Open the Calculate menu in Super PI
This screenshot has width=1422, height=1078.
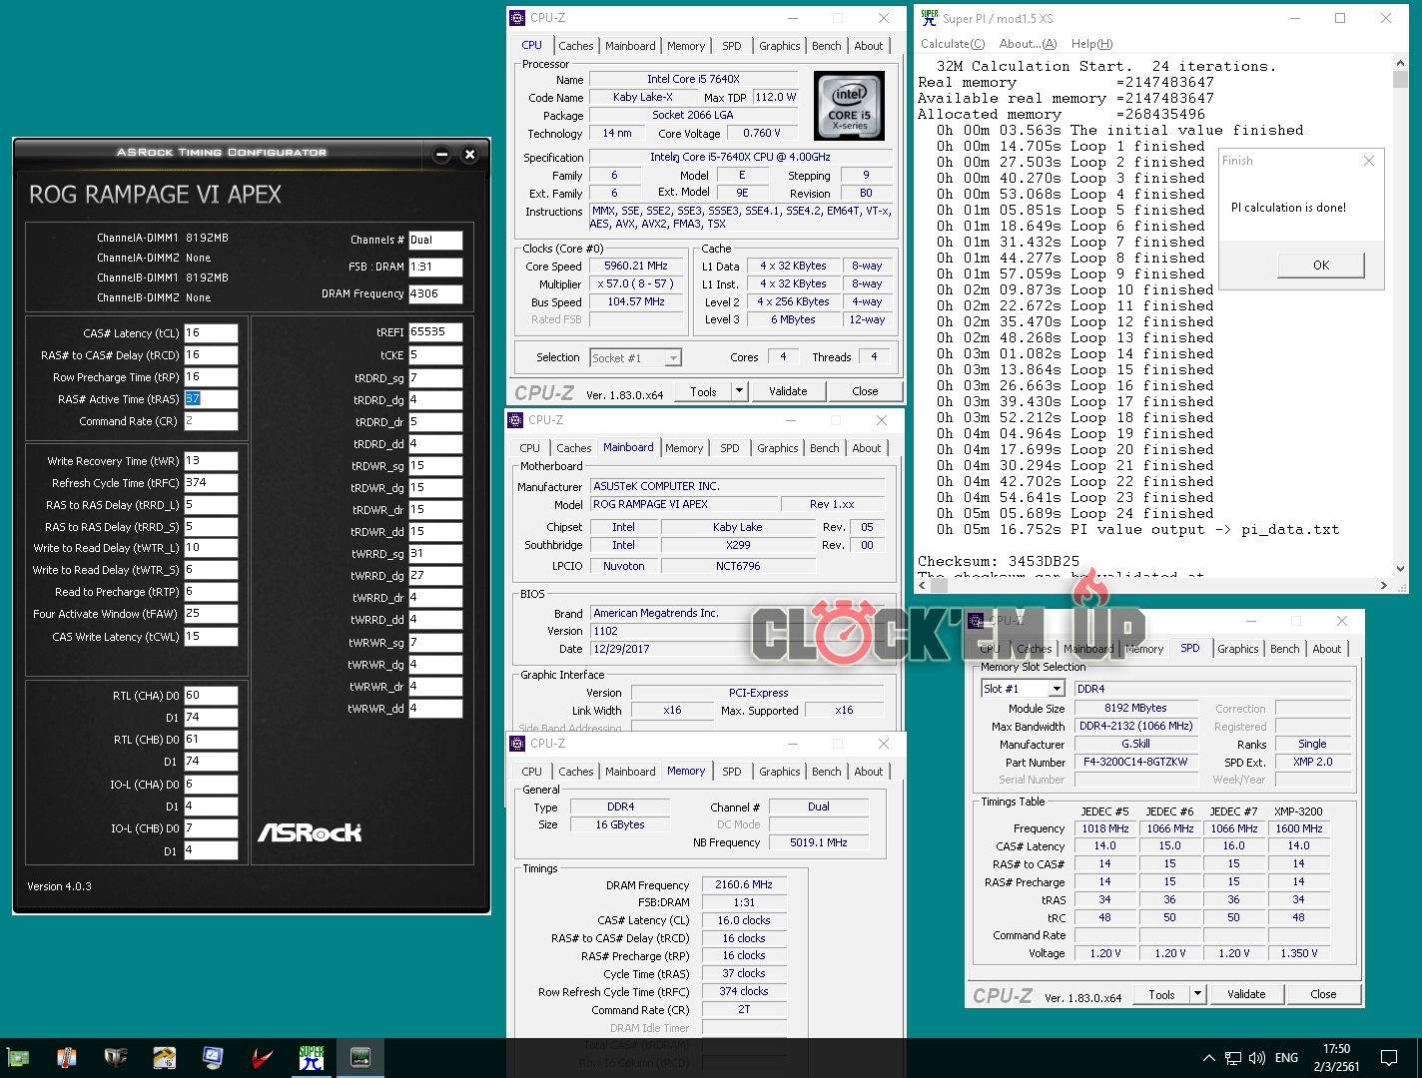(x=952, y=44)
